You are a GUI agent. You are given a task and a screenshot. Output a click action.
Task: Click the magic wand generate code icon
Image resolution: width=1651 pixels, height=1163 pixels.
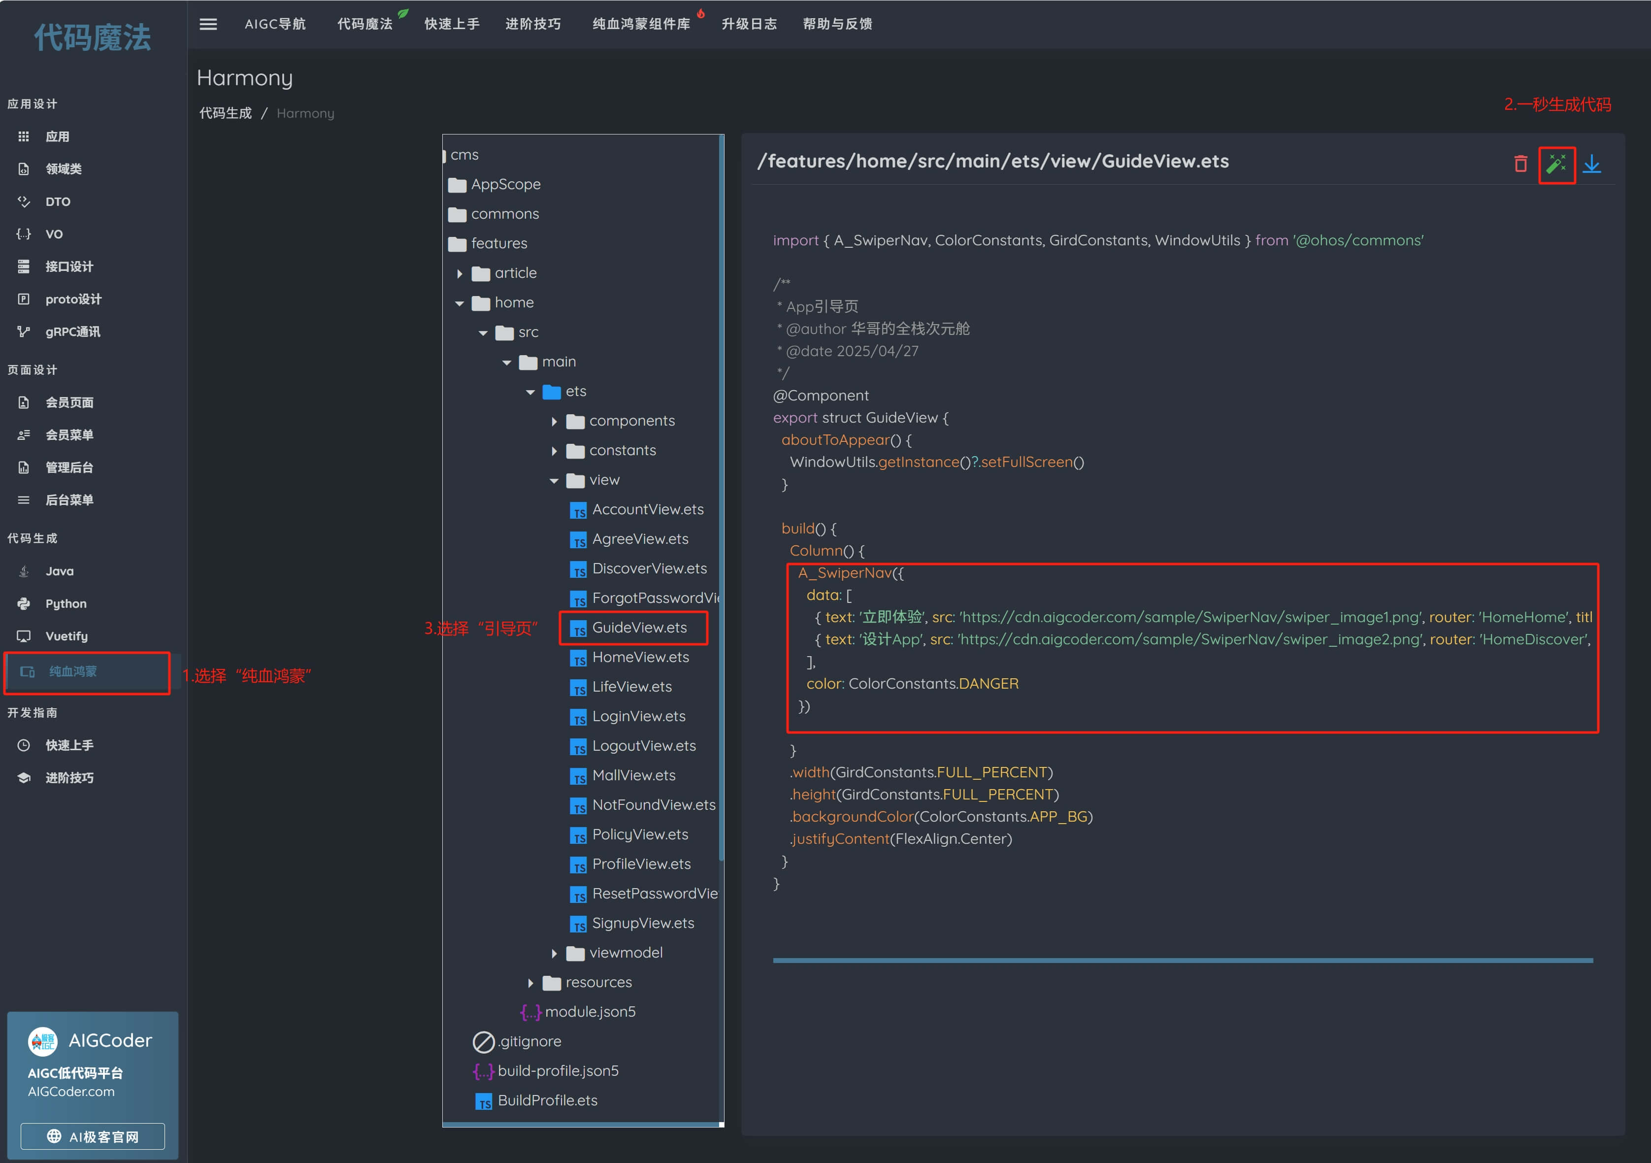click(x=1556, y=165)
